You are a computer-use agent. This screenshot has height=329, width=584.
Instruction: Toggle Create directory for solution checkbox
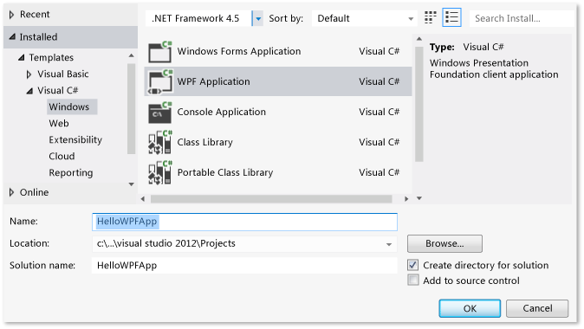(x=412, y=265)
